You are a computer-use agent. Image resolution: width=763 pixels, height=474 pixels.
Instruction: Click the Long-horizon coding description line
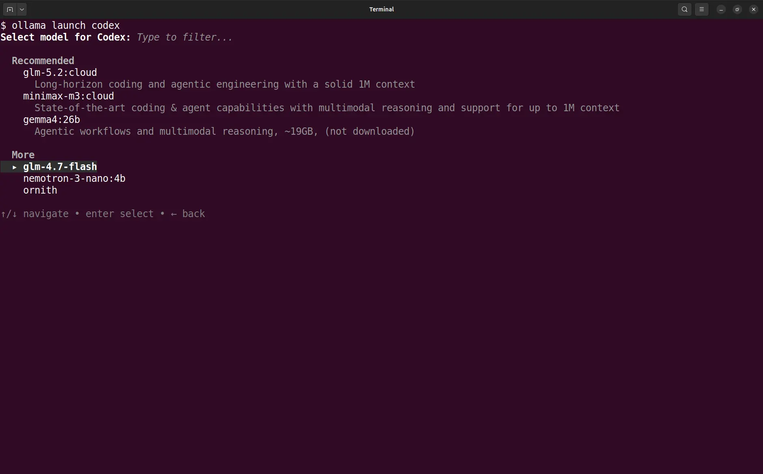pyautogui.click(x=225, y=84)
